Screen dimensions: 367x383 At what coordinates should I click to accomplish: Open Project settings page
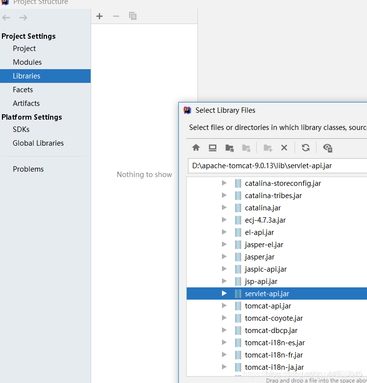tap(24, 49)
